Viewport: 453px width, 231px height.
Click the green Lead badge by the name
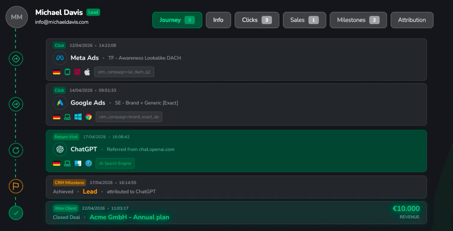[93, 12]
